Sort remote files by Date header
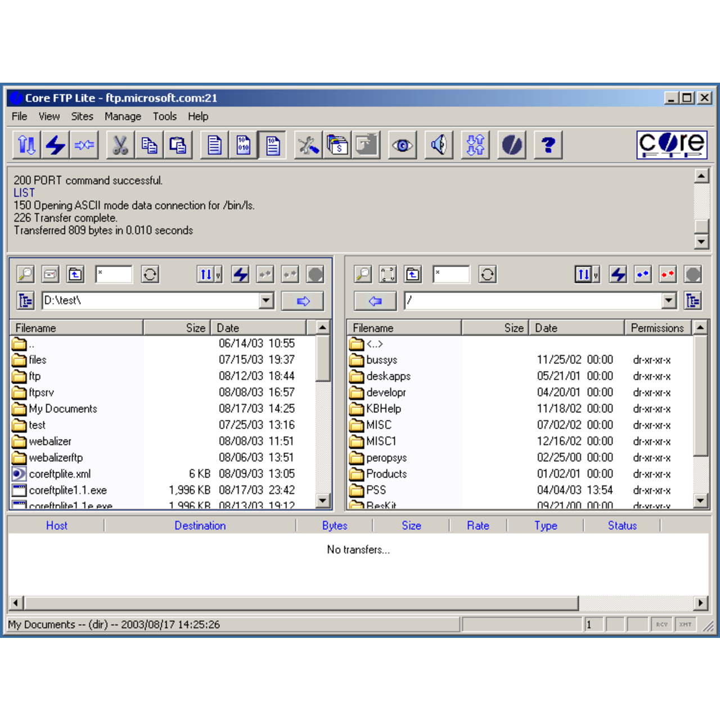The height and width of the screenshot is (720, 720). coord(577,328)
